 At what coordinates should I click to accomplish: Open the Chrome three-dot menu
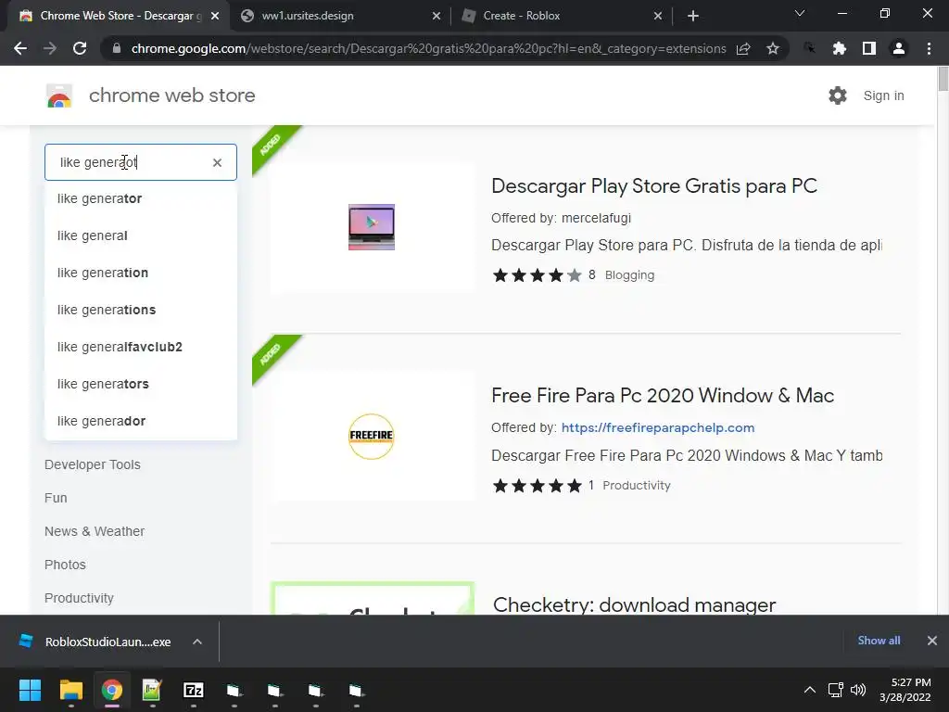coord(929,48)
